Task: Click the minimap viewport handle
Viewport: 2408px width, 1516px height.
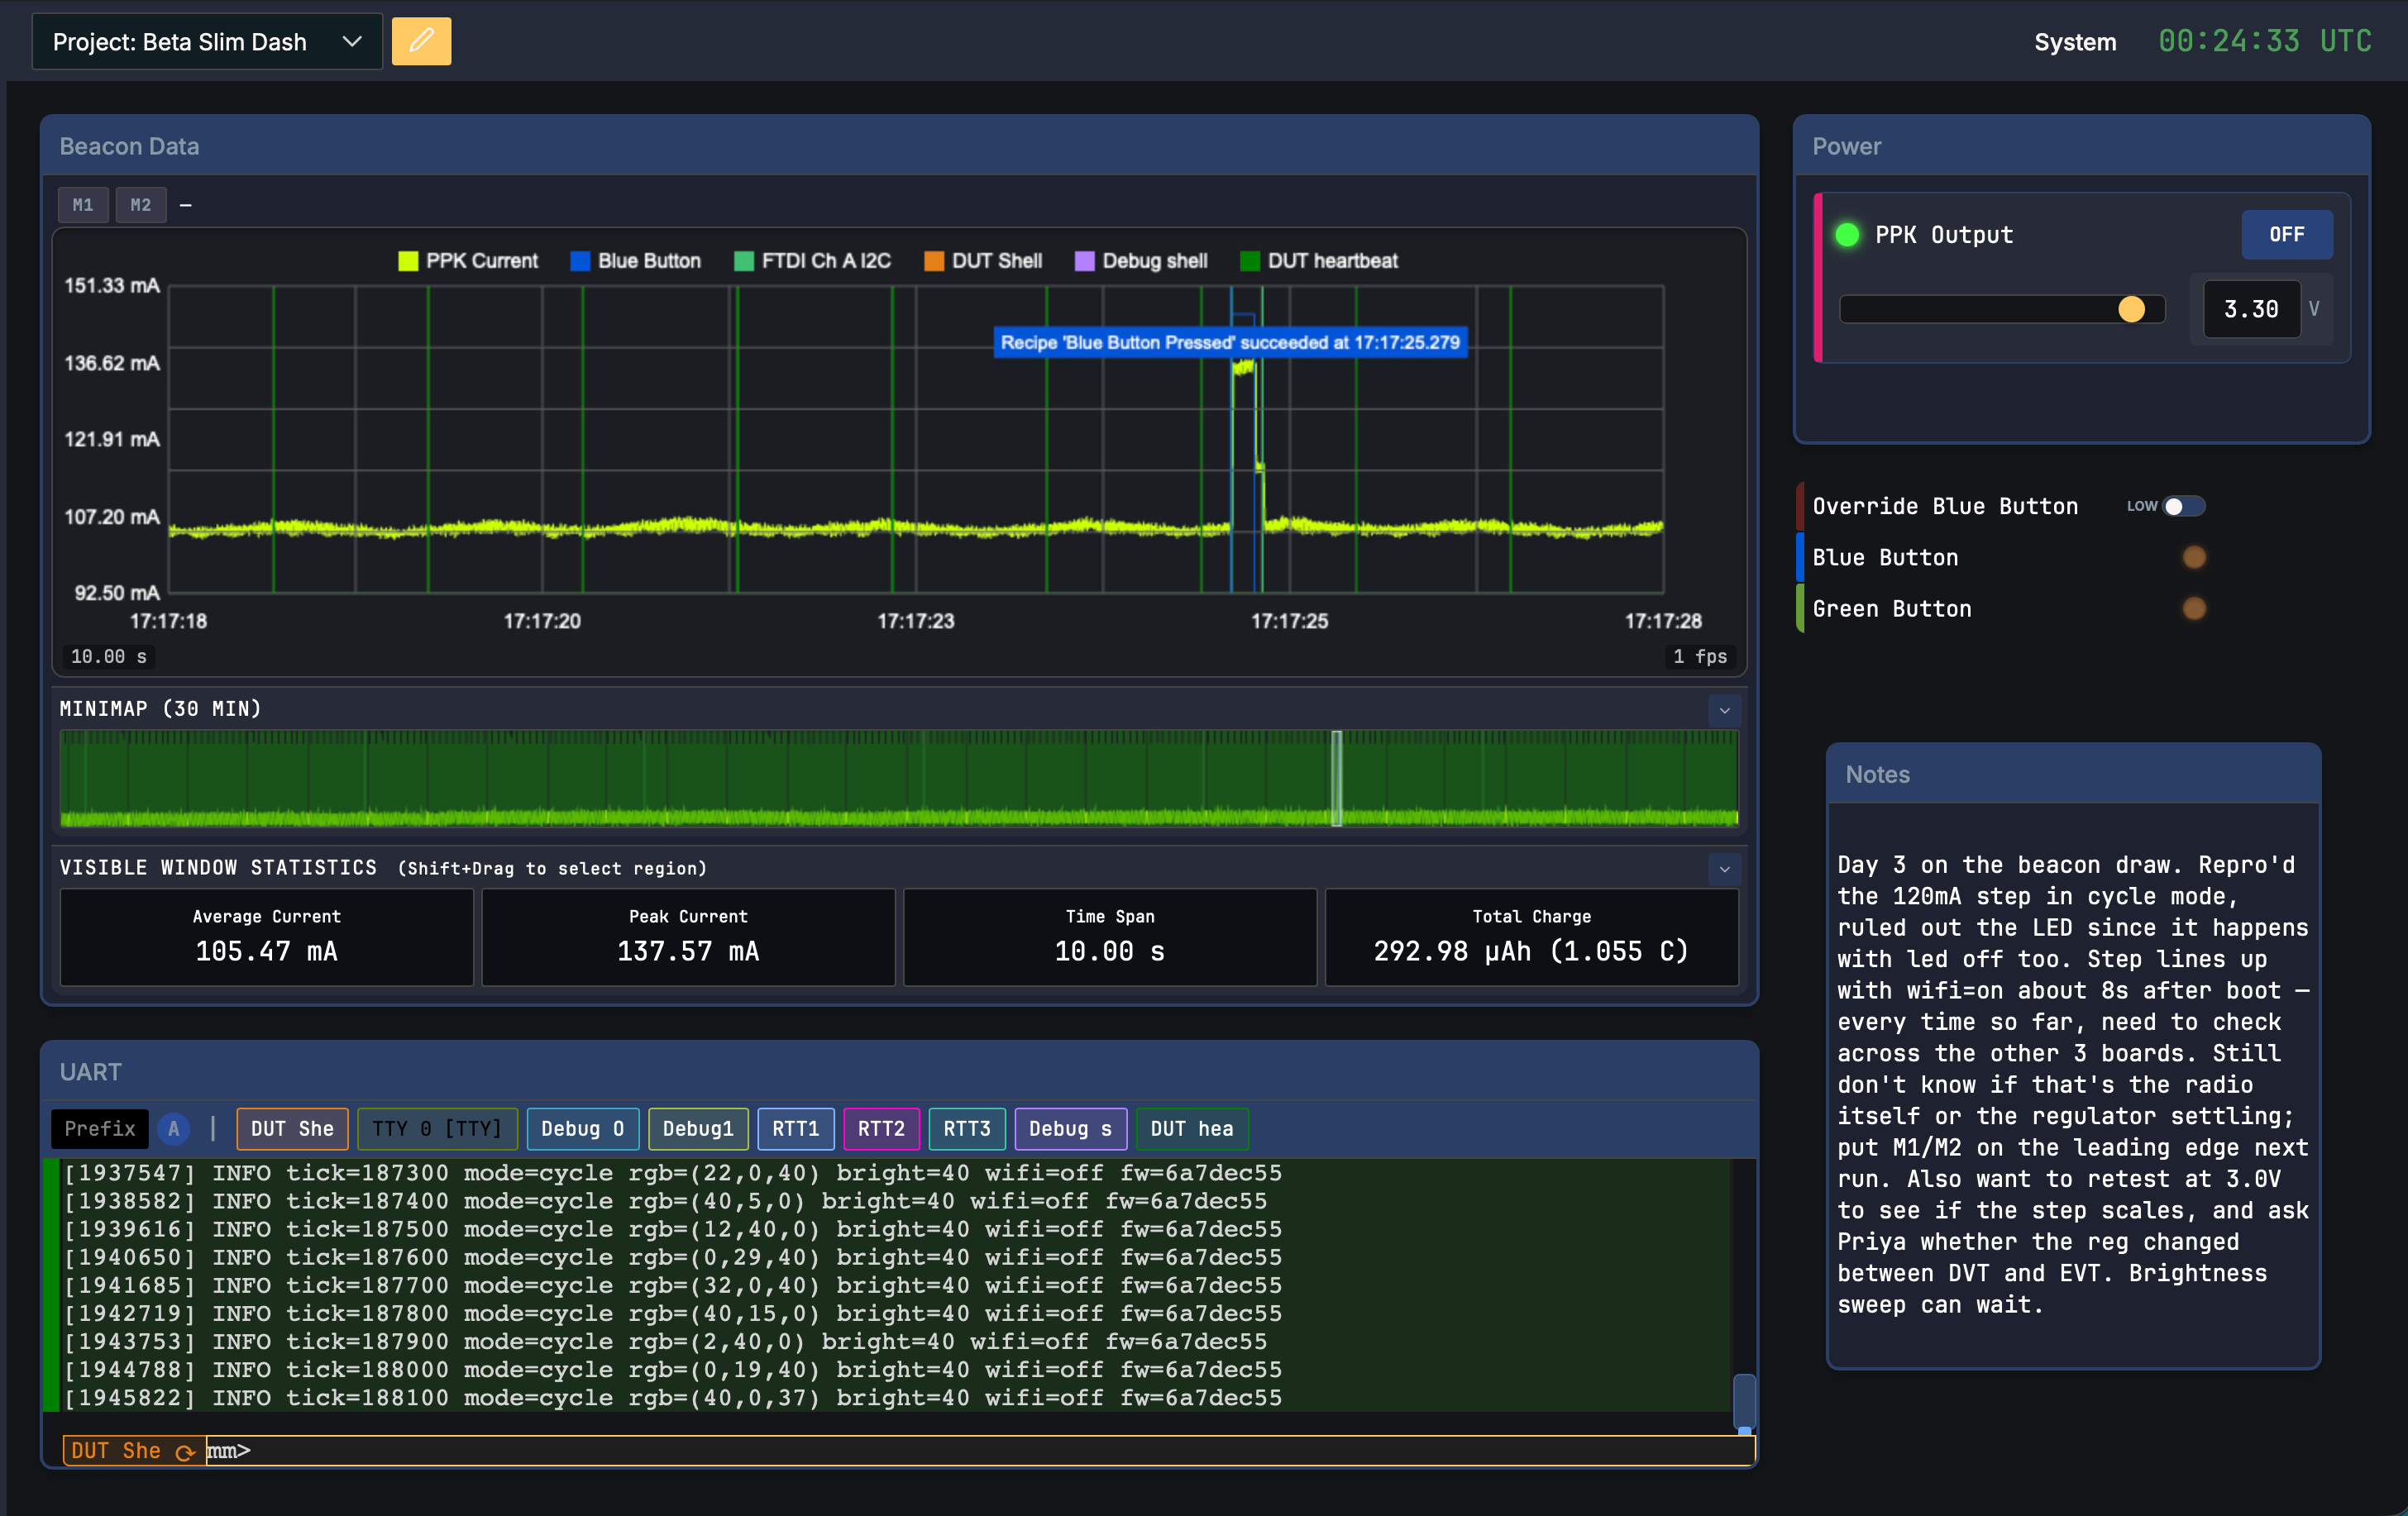Action: 1337,778
